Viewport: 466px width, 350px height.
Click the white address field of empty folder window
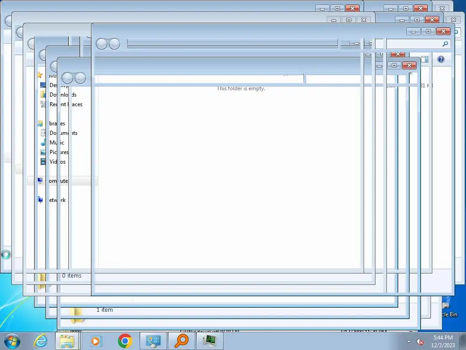click(199, 78)
